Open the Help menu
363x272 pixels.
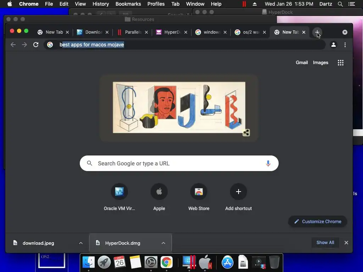point(216,4)
